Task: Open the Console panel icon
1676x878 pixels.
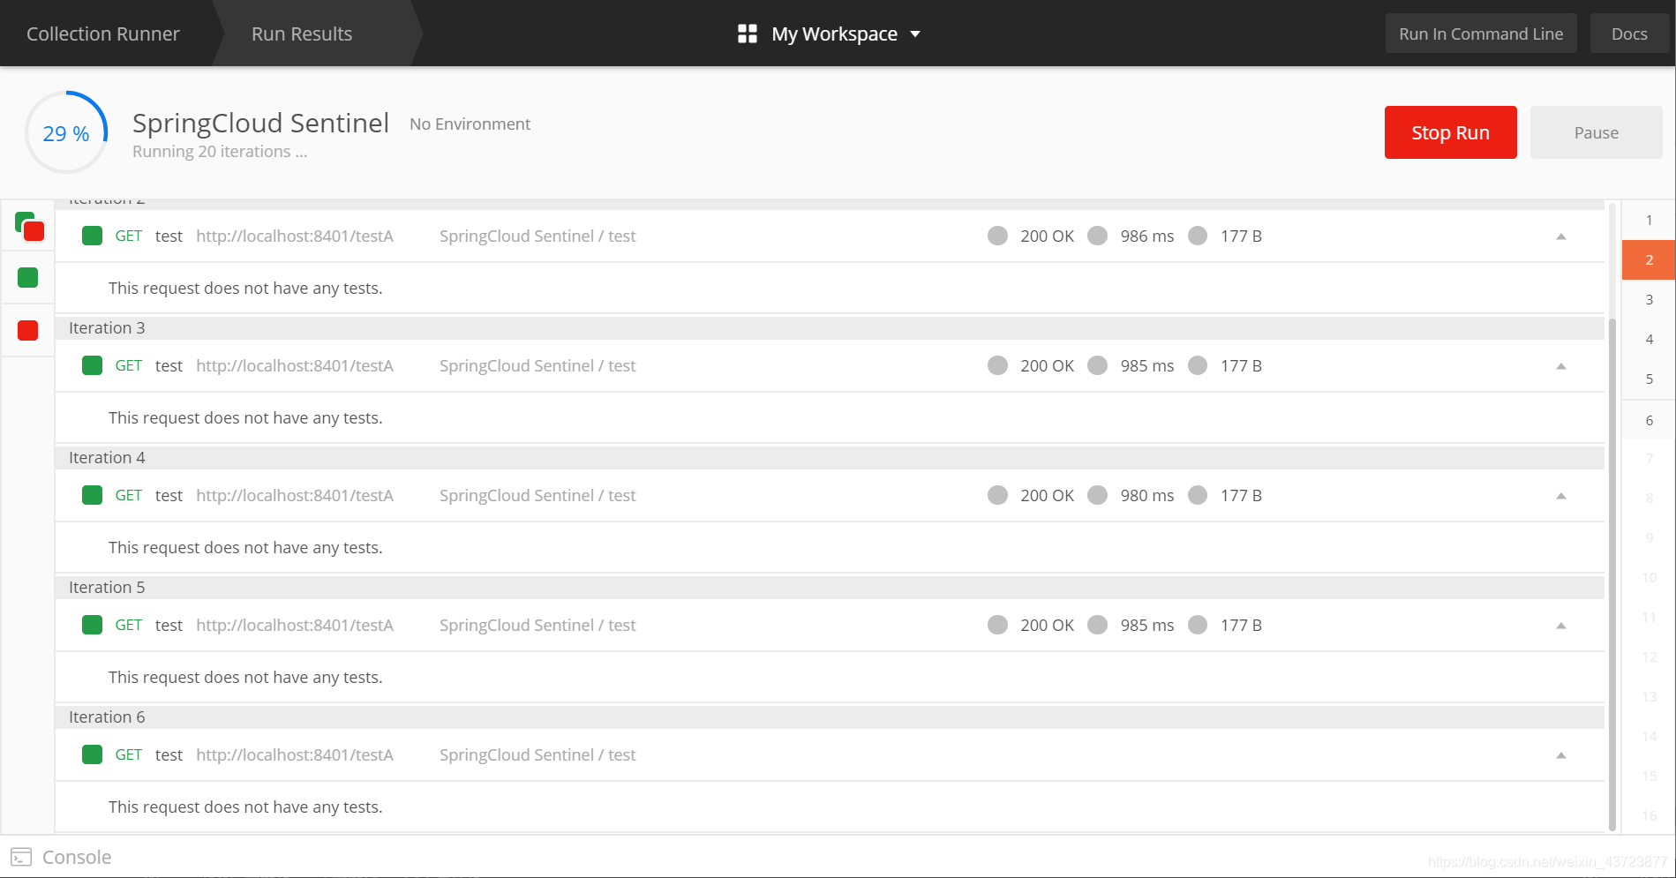Action: point(21,857)
